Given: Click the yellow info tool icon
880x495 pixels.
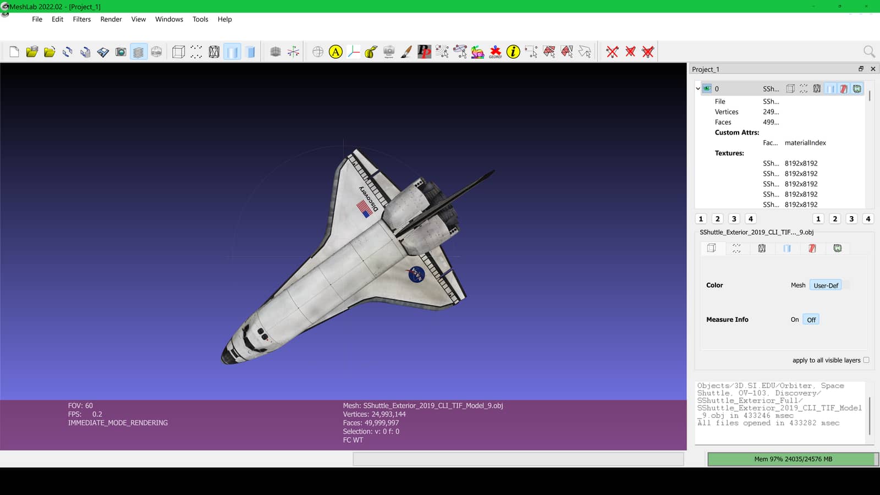Looking at the screenshot, I should (513, 52).
